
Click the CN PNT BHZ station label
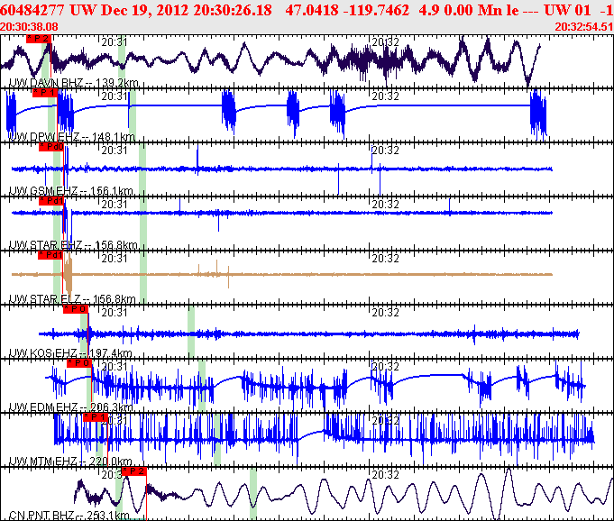coord(69,515)
